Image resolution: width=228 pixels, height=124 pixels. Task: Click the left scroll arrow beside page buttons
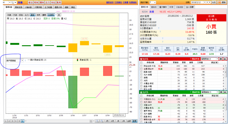[x=26, y=121]
